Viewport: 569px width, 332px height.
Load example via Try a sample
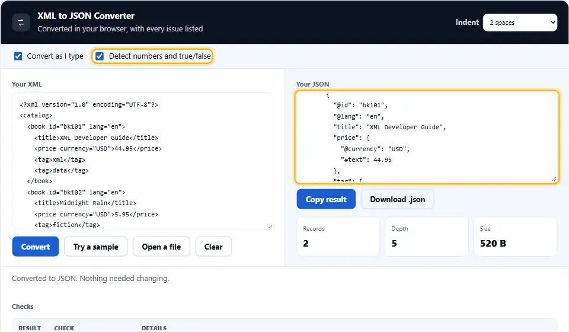(x=96, y=247)
